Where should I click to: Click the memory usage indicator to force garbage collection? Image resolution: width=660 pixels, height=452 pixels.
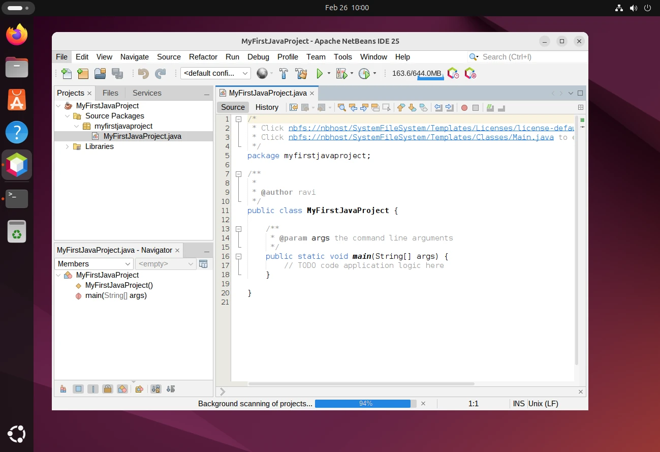coord(417,74)
